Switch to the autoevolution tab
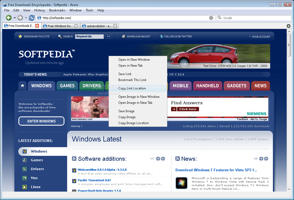This screenshot has height=200, width=294. 99,26
